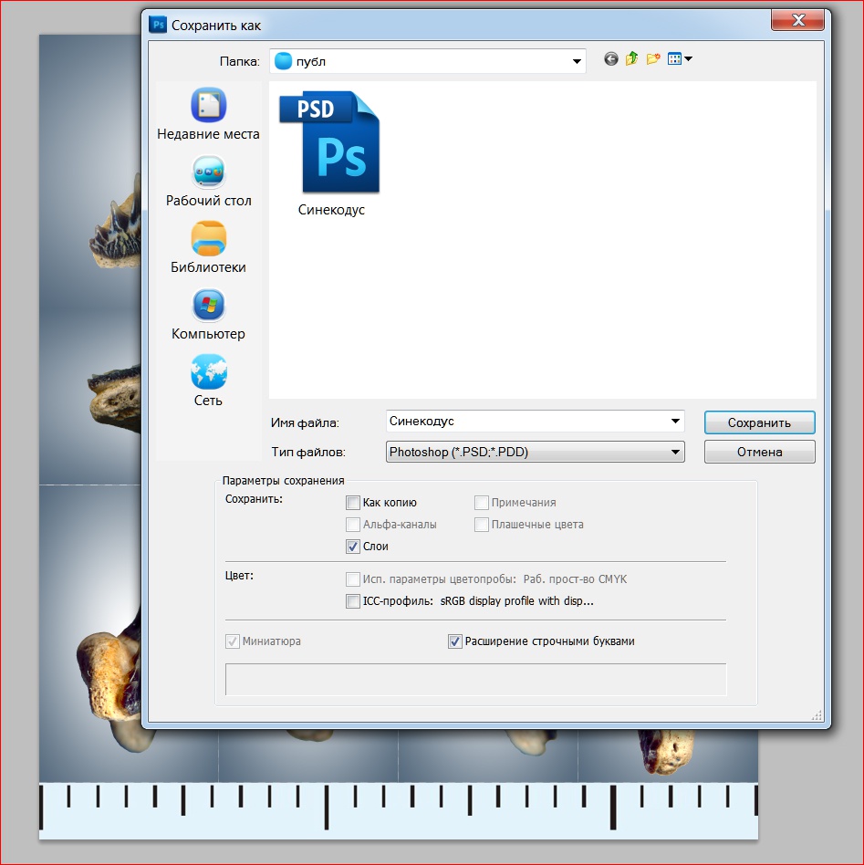Viewport: 864px width, 865px height.
Task: Toggle Расширение строчными буквами checkbox
Action: tap(455, 641)
